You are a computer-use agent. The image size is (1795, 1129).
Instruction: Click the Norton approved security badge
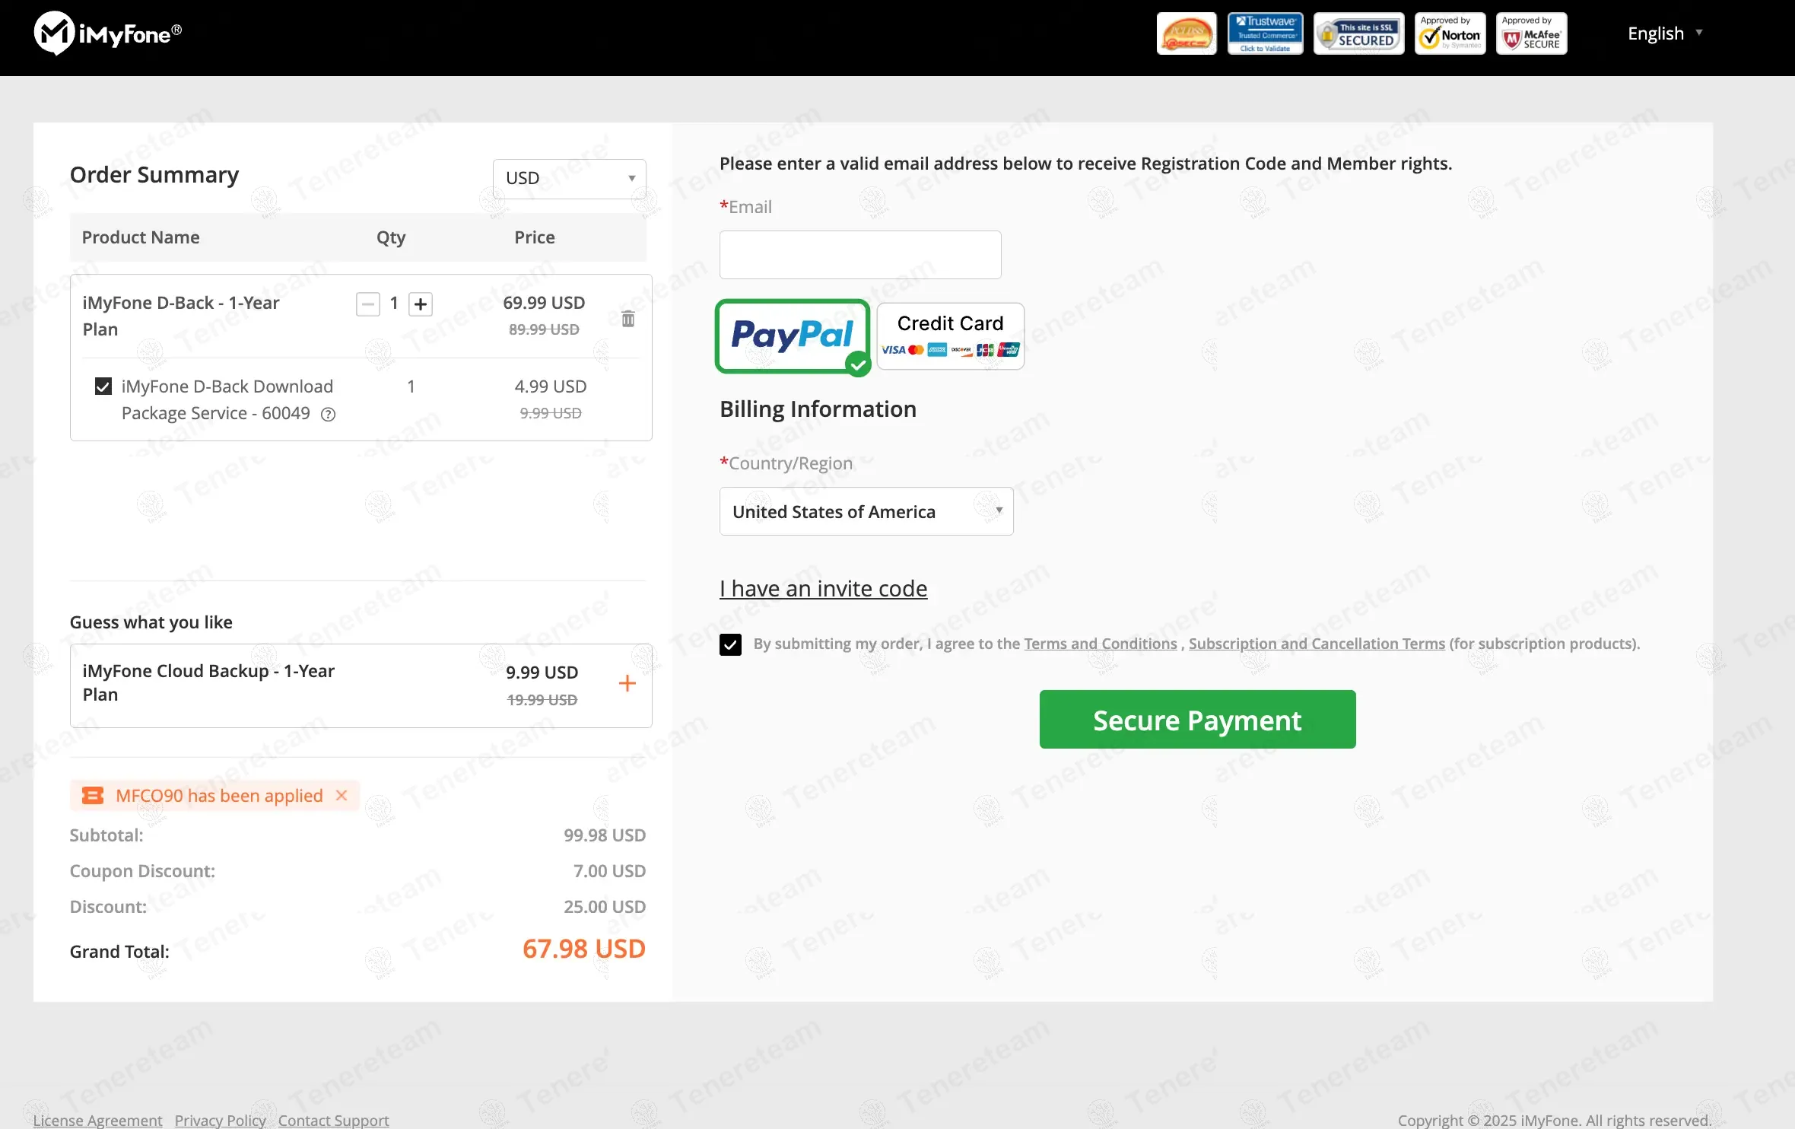1450,33
